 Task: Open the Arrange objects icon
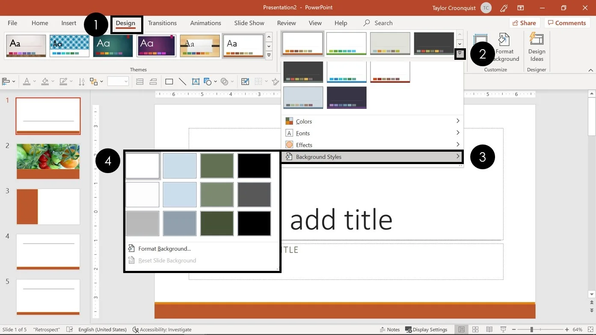click(x=94, y=81)
